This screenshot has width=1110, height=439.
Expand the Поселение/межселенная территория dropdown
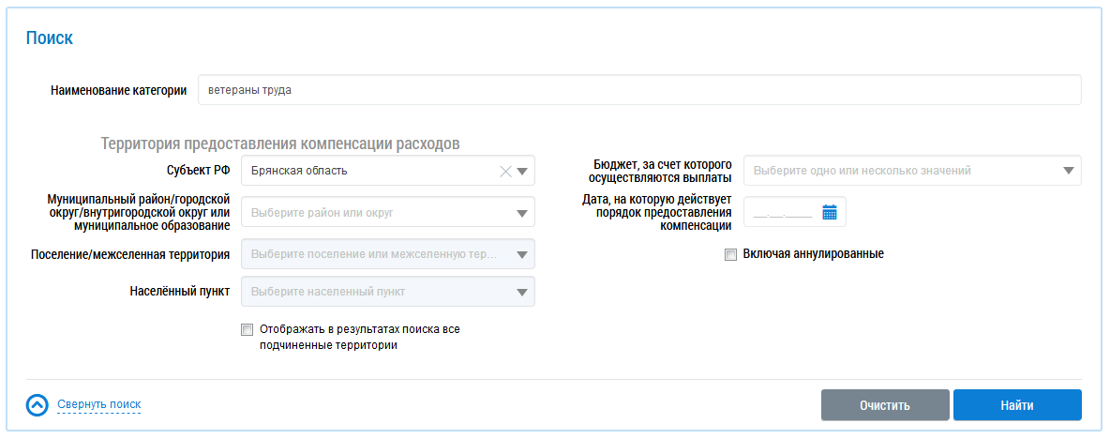(388, 254)
